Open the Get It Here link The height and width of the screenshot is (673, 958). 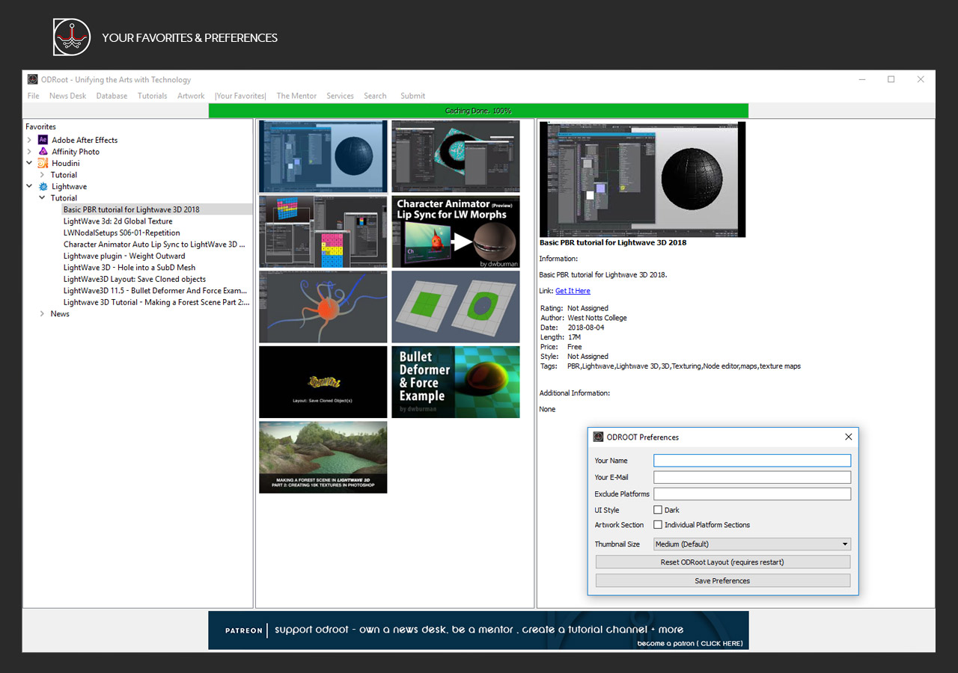[x=573, y=291]
